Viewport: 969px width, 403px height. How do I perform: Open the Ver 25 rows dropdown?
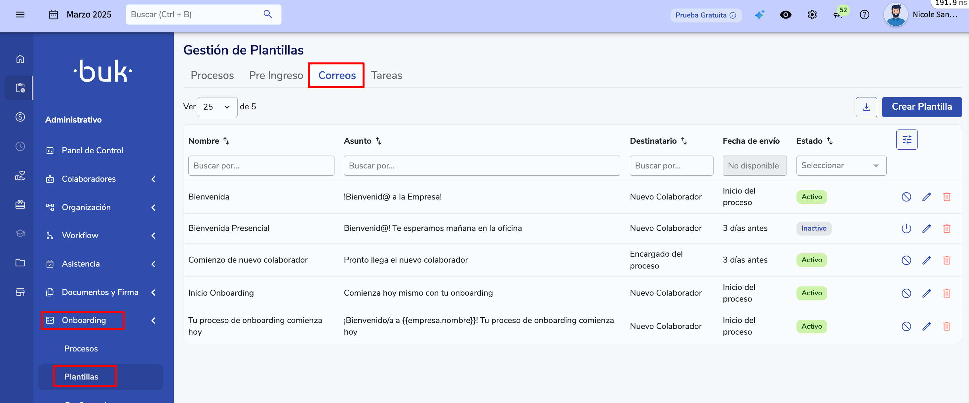pyautogui.click(x=217, y=107)
